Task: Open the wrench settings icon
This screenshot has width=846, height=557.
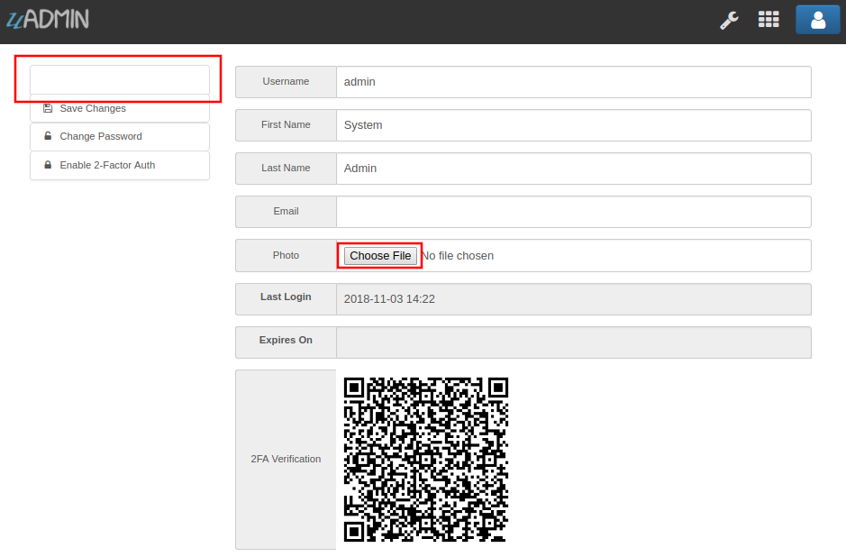Action: (x=729, y=21)
